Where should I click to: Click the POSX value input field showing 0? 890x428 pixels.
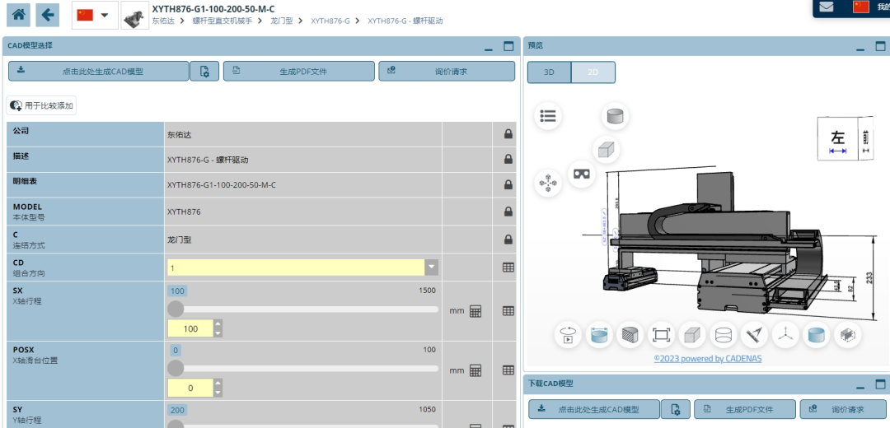pyautogui.click(x=190, y=388)
